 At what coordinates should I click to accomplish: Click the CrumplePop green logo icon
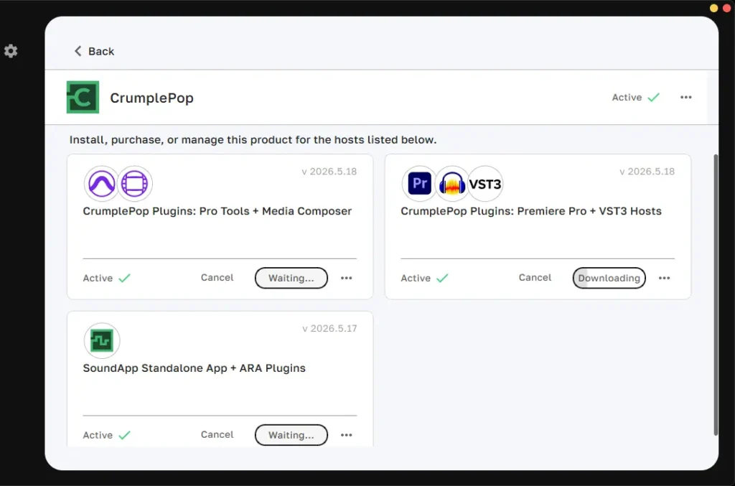coord(83,98)
